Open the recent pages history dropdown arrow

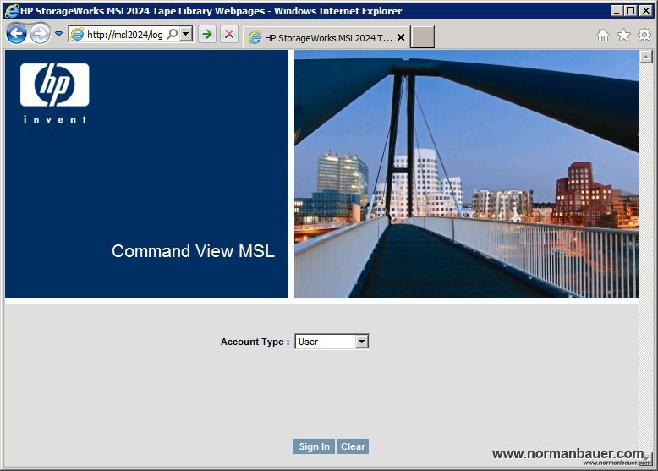(58, 34)
